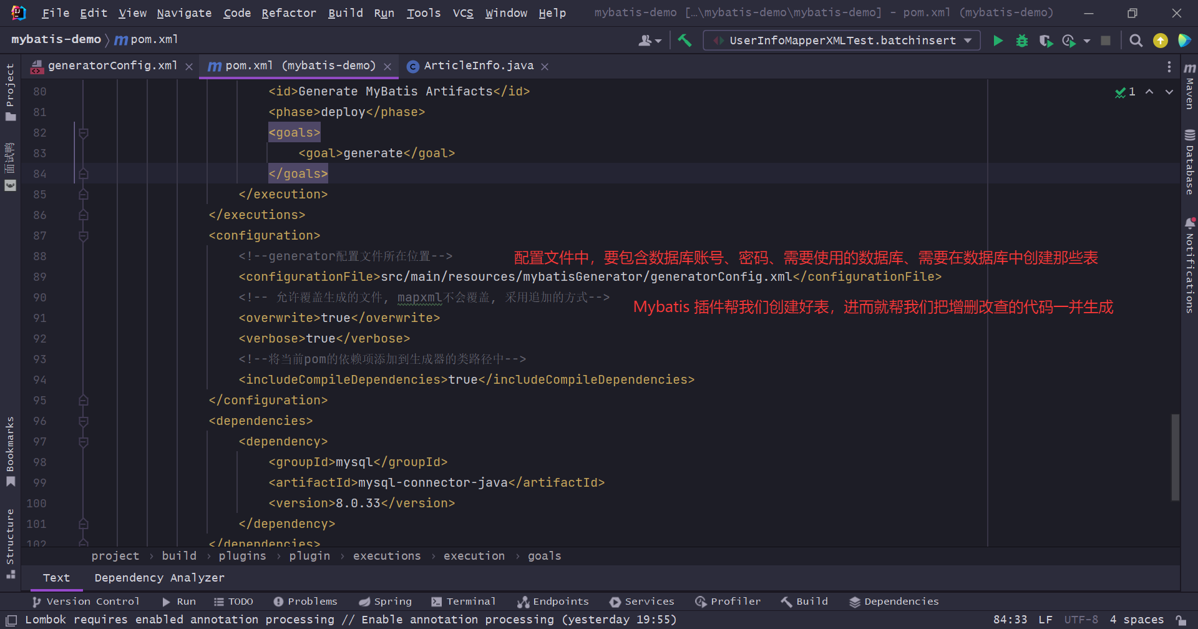Image resolution: width=1198 pixels, height=629 pixels.
Task: Expand the profiler run options arrow
Action: (x=1087, y=41)
